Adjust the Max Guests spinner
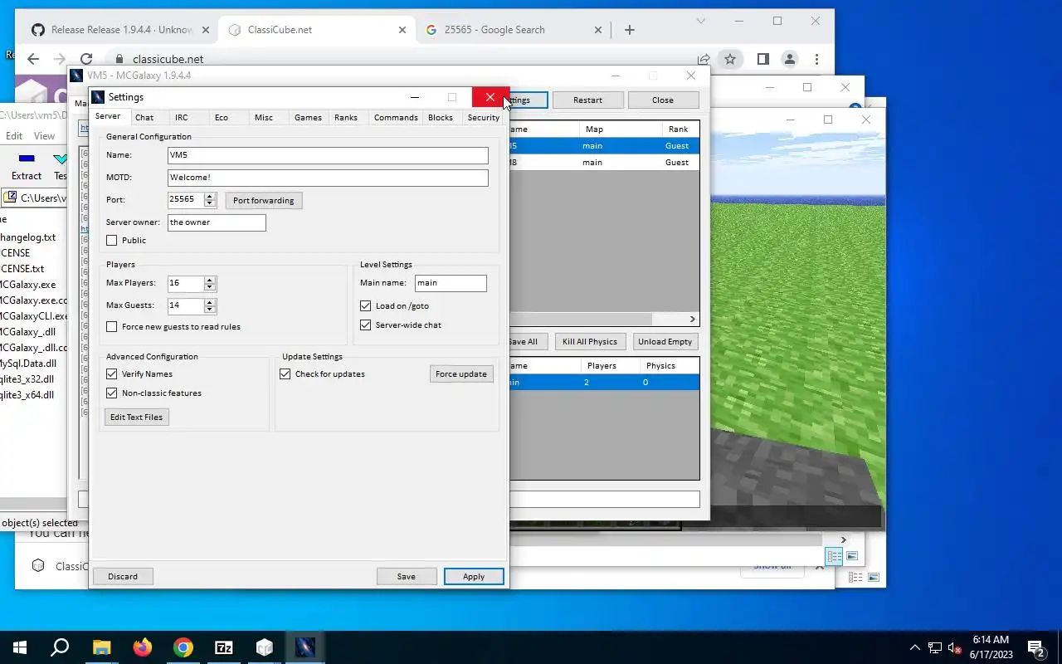The height and width of the screenshot is (664, 1062). (210, 306)
